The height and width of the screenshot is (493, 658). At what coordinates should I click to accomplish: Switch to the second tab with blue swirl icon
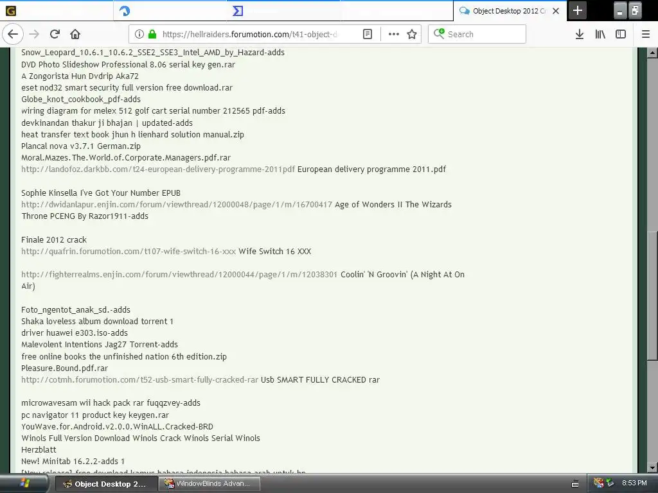pyautogui.click(x=170, y=10)
